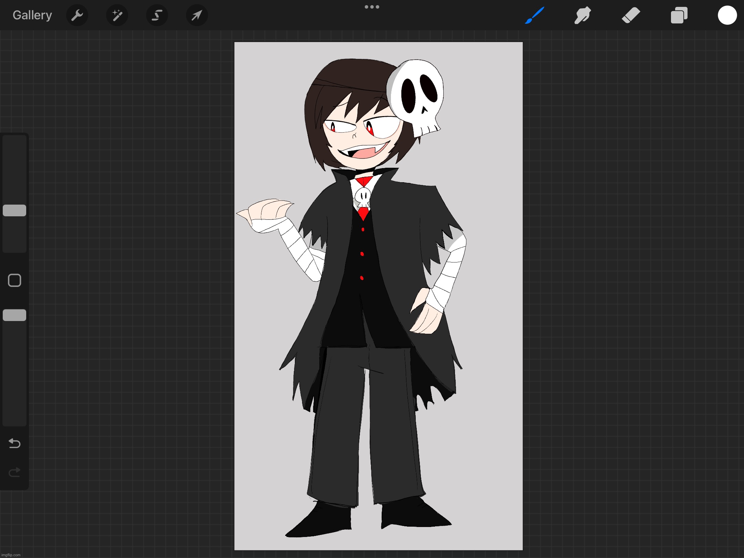The image size is (744, 558).
Task: Select the Brush tool
Action: (x=534, y=15)
